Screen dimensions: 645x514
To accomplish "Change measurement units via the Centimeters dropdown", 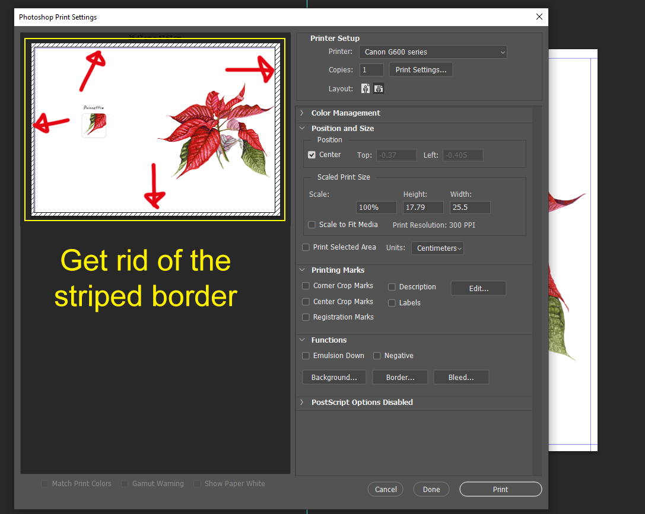I will coord(437,248).
